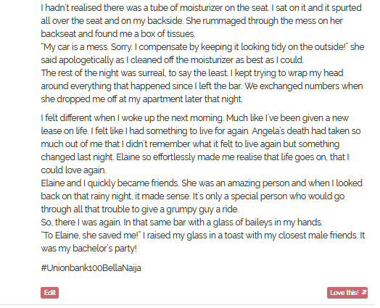Click the red Edit button
380x308 pixels.
(50, 293)
